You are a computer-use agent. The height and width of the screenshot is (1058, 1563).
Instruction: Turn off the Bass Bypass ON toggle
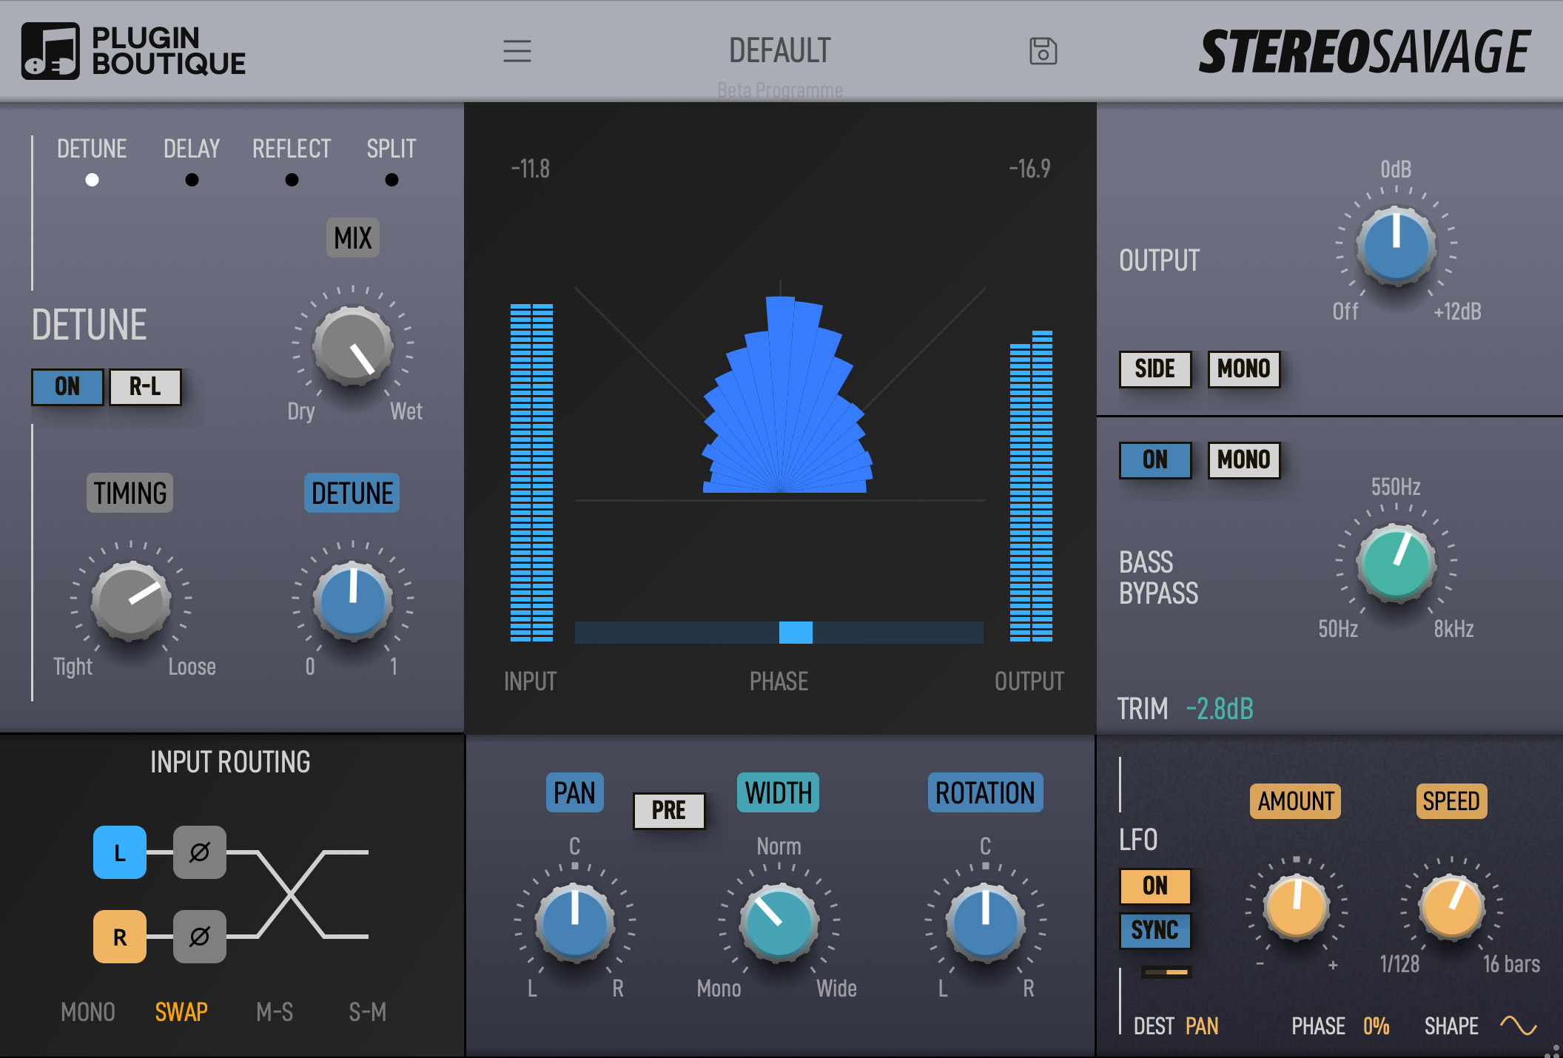coord(1155,459)
